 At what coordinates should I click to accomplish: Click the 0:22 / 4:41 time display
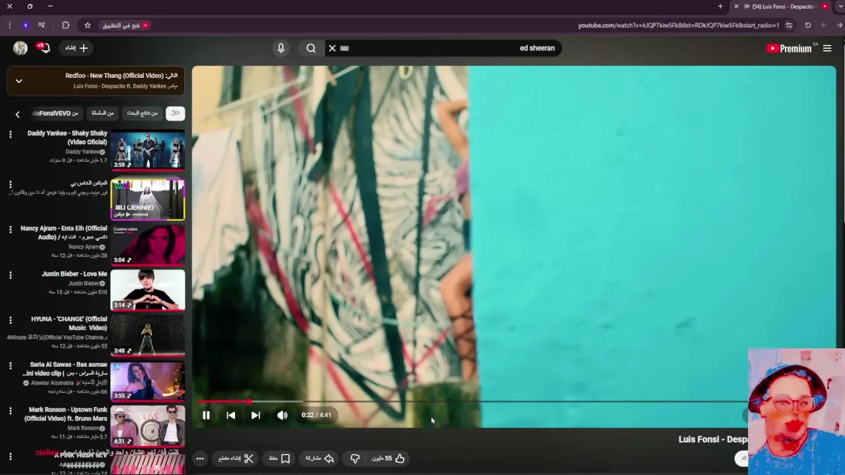(x=316, y=415)
